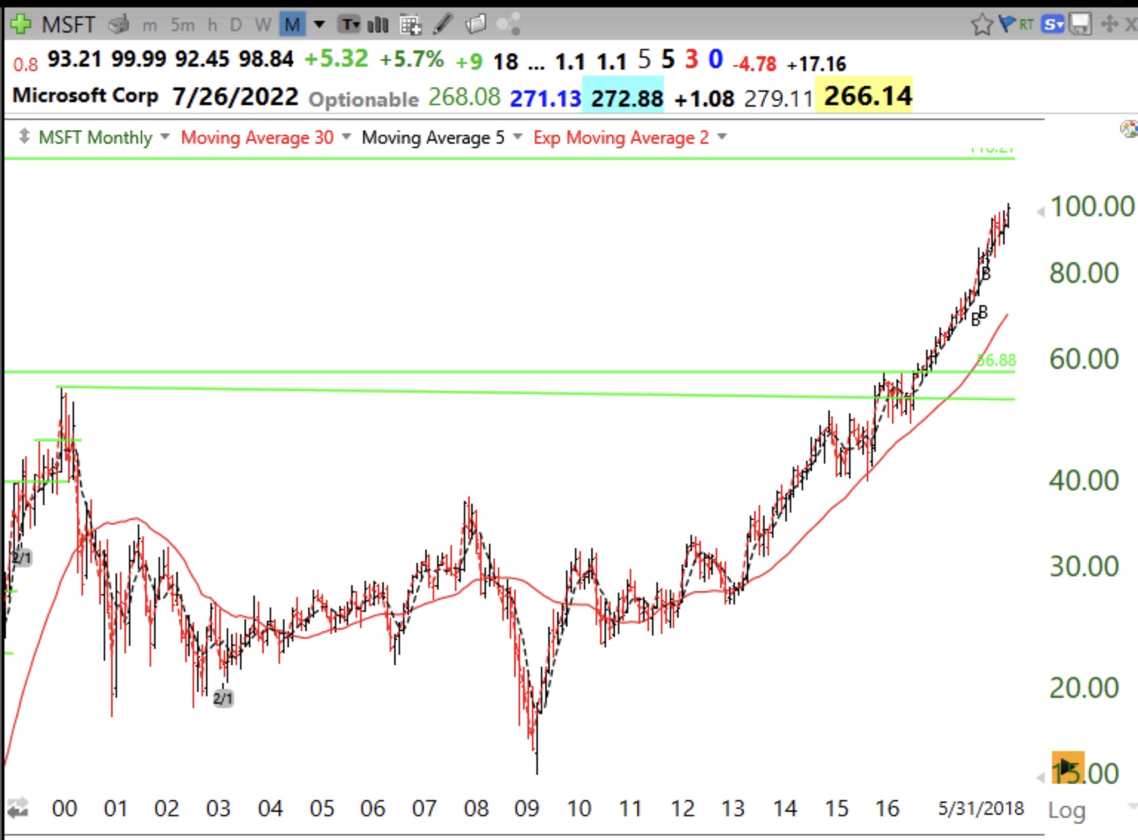Viewport: 1138px width, 840px height.
Task: Switch to 5m timeframe
Action: point(182,25)
